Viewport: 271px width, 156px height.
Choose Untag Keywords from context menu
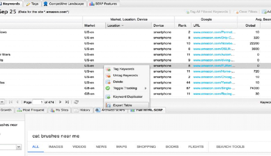click(127, 75)
